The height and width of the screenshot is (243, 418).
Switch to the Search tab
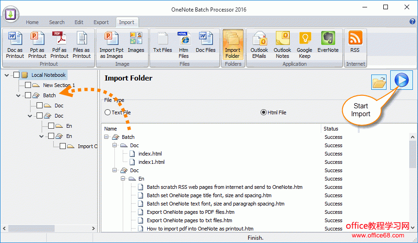tap(57, 22)
